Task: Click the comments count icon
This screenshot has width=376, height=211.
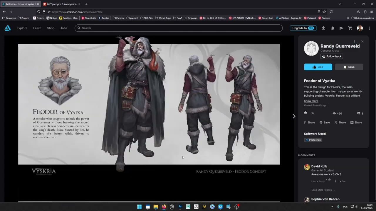Action: pos(359,113)
